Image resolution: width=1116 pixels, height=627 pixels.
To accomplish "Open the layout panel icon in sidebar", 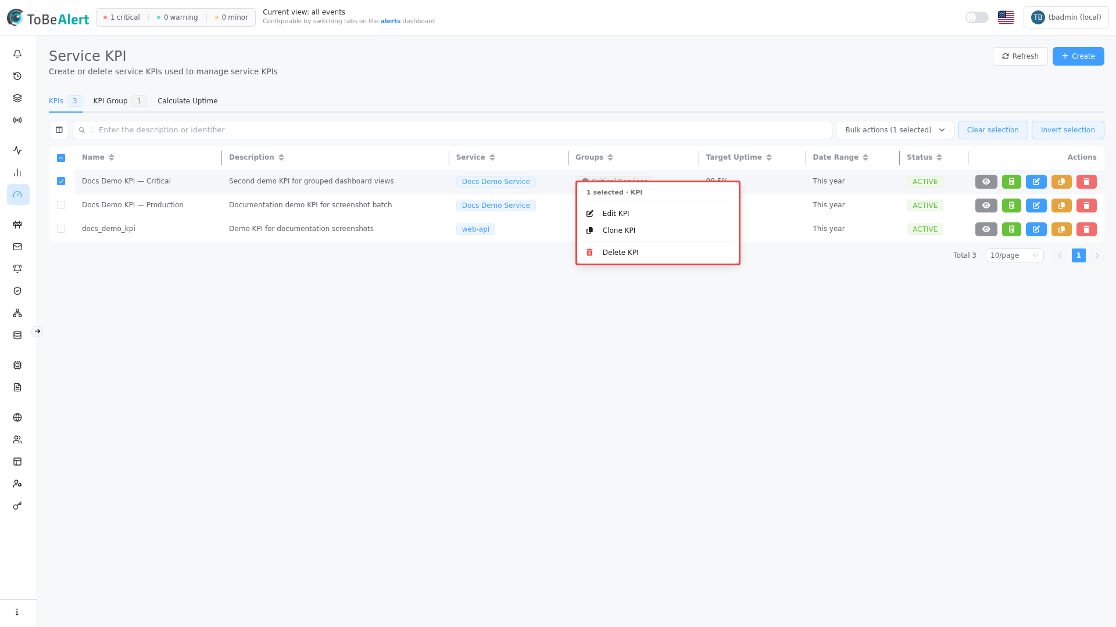I will pyautogui.click(x=17, y=462).
